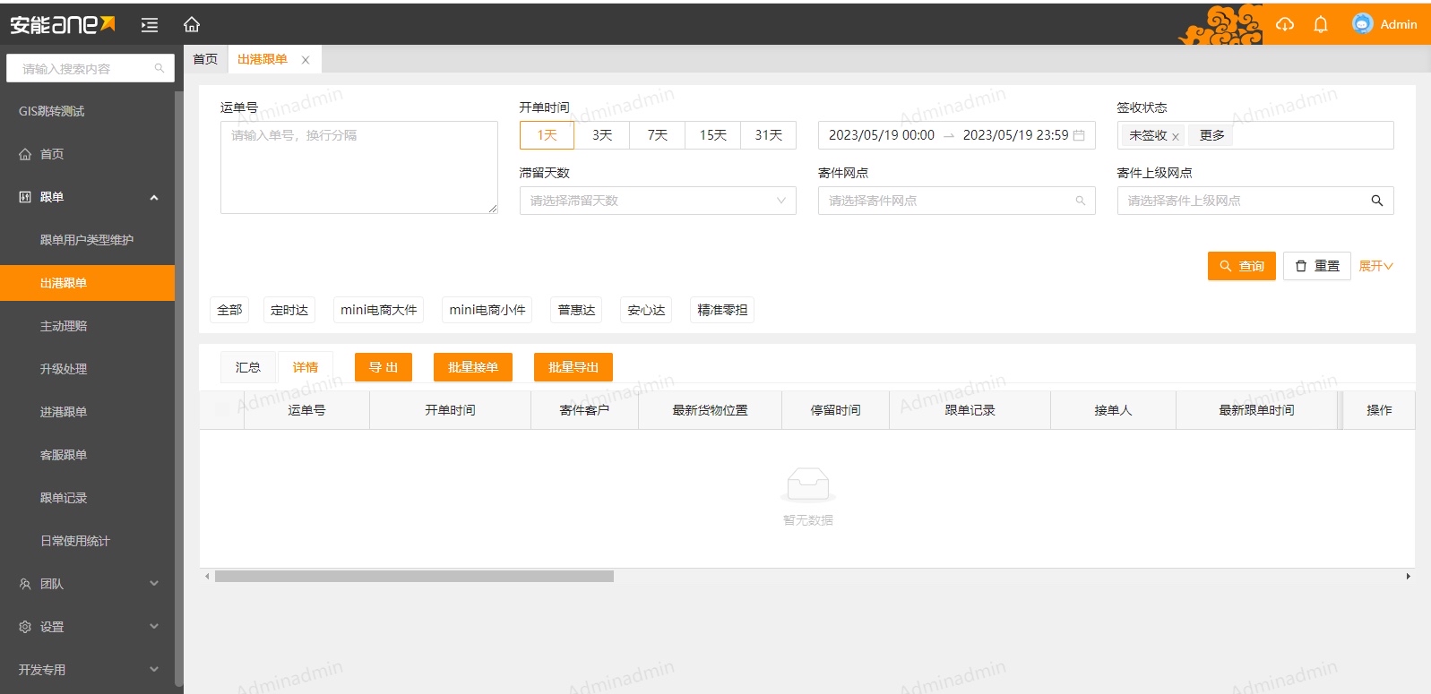1431x694 pixels.
Task: Switch to 首页 tab
Action: 205,59
